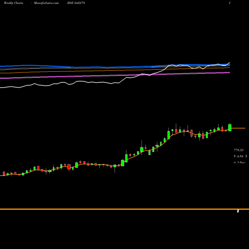Screen dimensions: 249x249
Task: Click the BSE 543278 symbol label
Action: [x=76, y=3]
